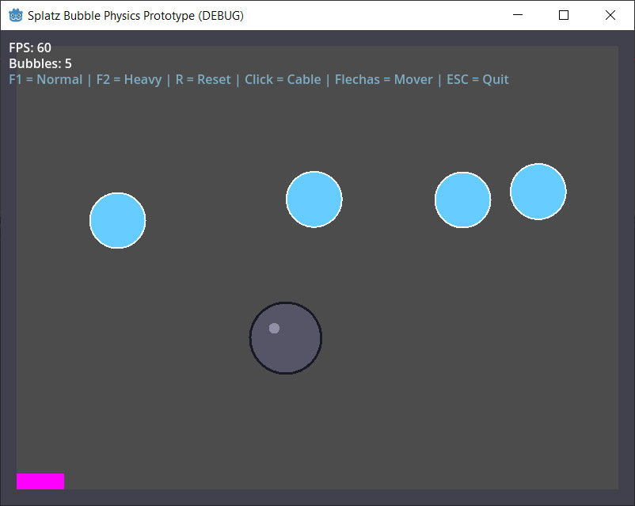635x506 pixels.
Task: Maximize the Splatz Bubble Physics window
Action: pyautogui.click(x=564, y=15)
